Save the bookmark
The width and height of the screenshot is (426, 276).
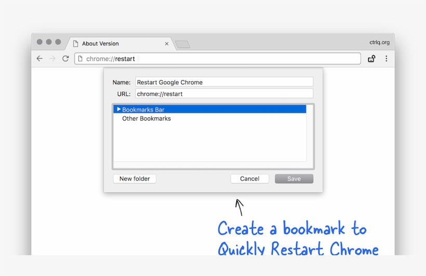294,179
